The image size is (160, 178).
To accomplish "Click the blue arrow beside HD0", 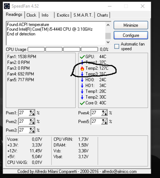I will coord(82,80).
